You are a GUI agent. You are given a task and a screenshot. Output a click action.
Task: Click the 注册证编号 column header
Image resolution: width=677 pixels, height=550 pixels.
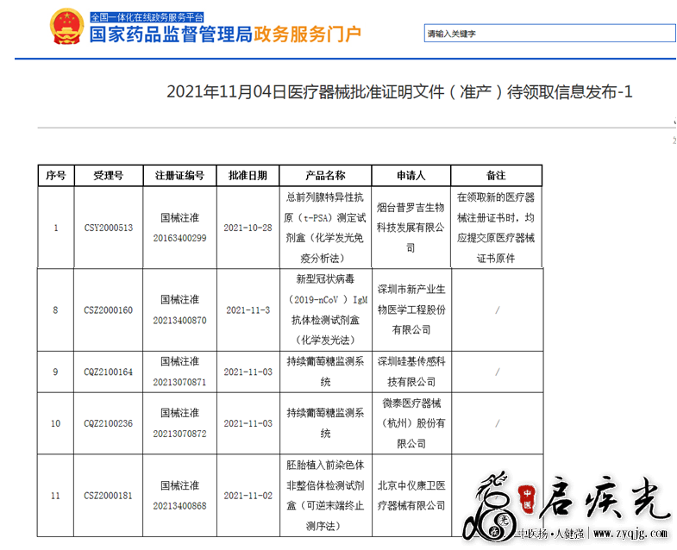pos(179,175)
